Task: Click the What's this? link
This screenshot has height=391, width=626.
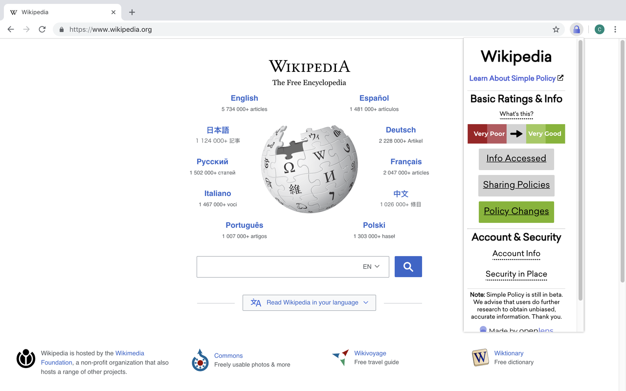Action: tap(516, 114)
